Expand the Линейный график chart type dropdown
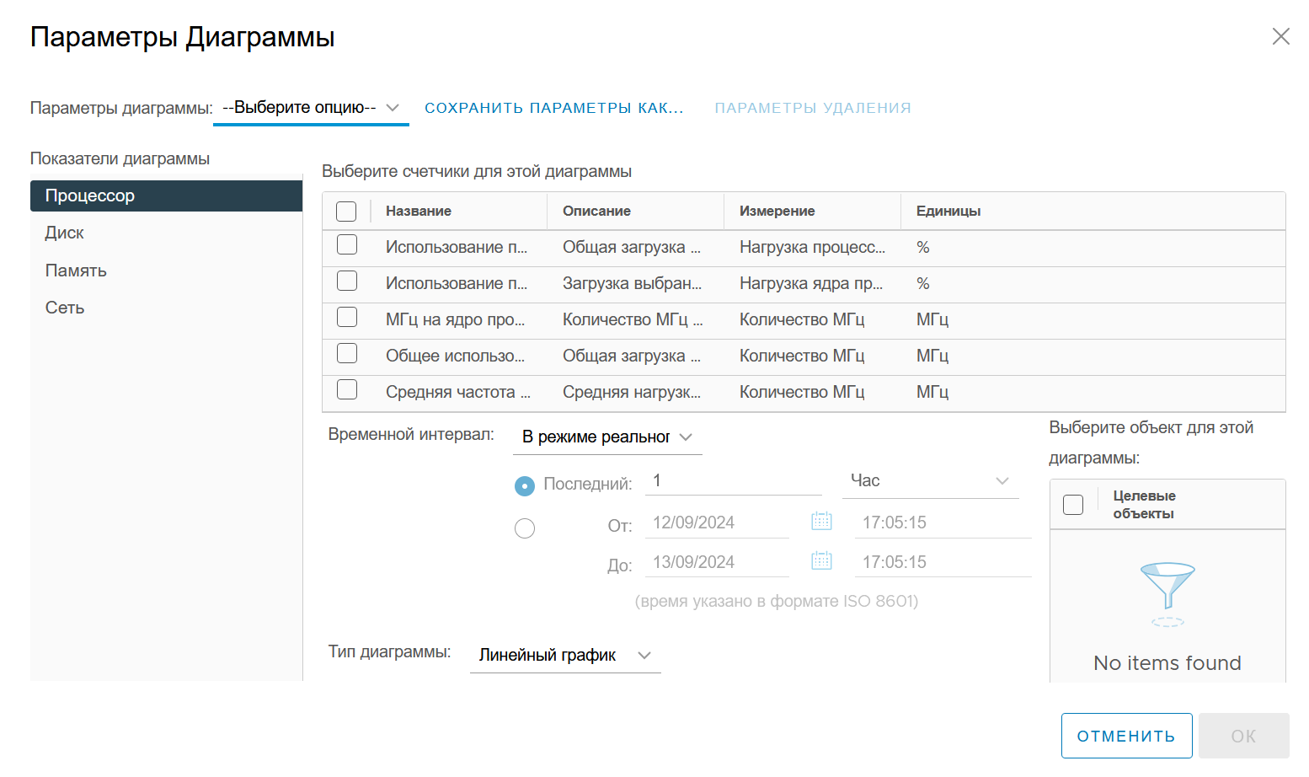Image resolution: width=1309 pixels, height=777 pixels. coord(565,656)
